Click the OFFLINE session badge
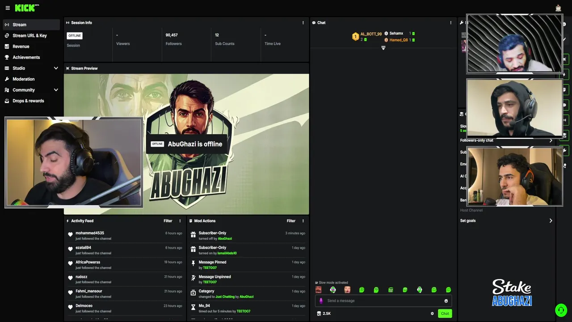 tap(75, 36)
